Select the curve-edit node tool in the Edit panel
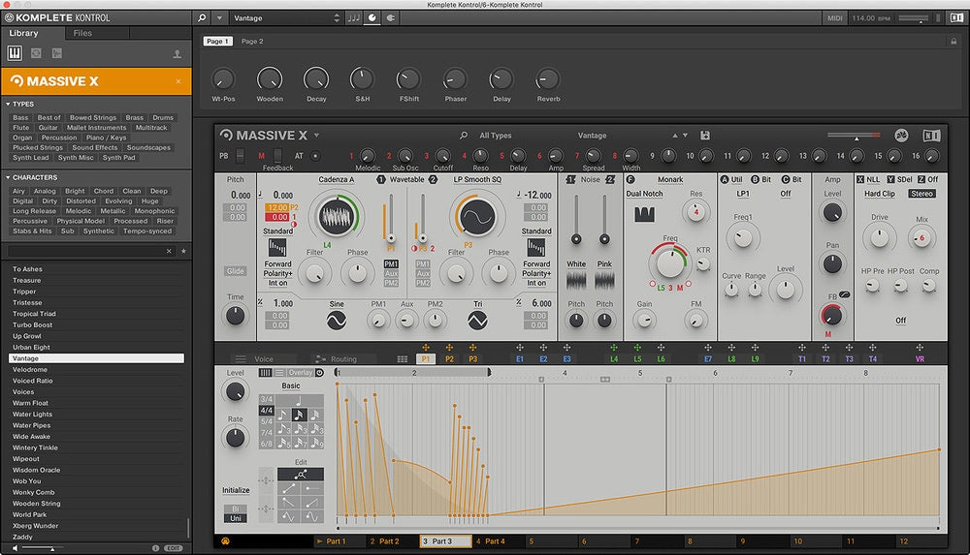The width and height of the screenshot is (970, 555). coord(301,475)
